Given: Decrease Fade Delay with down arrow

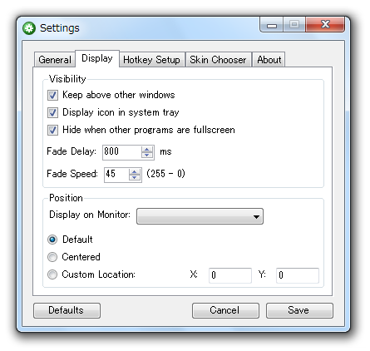Looking at the screenshot, I should point(147,155).
